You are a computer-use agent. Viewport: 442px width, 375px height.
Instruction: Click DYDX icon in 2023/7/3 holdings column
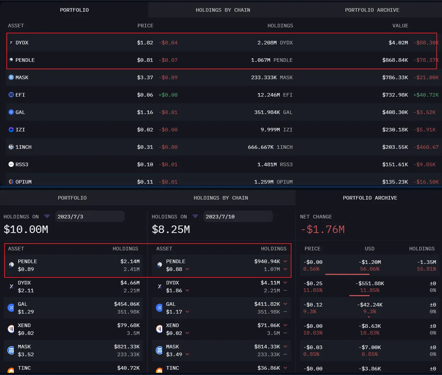pyautogui.click(x=11, y=286)
